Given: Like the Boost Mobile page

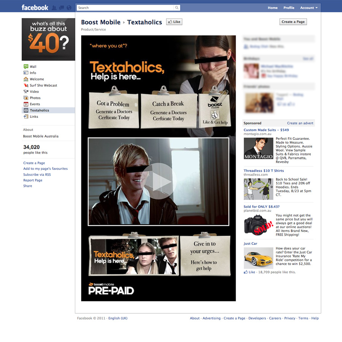Looking at the screenshot, I should click(174, 22).
